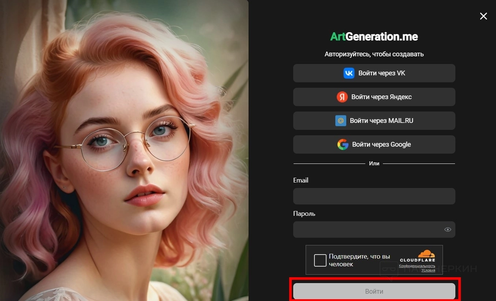
Task: Click the "Email" field label
Action: pos(301,180)
